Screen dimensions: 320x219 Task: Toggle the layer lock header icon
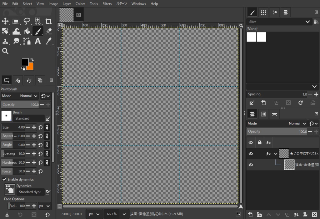pos(260,143)
